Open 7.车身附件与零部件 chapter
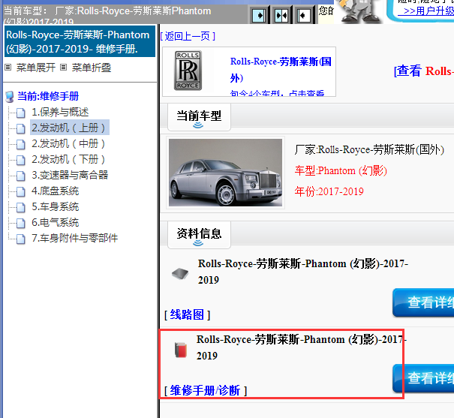 [x=75, y=238]
